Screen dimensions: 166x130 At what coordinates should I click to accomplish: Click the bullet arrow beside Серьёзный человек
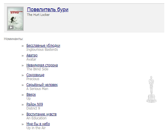coord(22,85)
